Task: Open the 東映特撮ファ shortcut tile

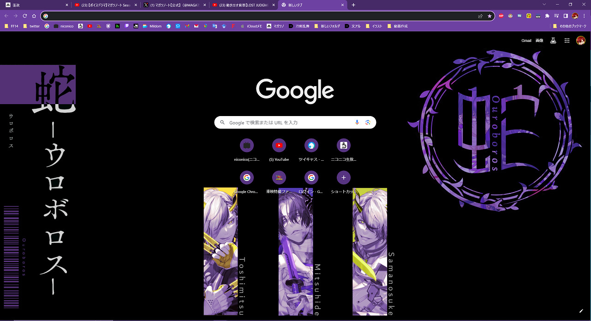Action: coord(279,181)
